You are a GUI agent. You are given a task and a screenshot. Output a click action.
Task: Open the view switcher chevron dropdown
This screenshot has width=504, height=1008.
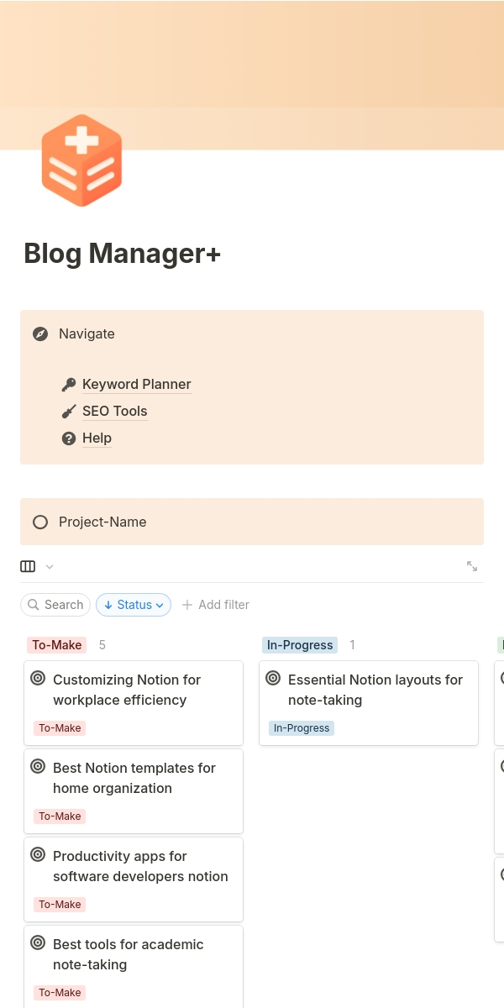50,566
